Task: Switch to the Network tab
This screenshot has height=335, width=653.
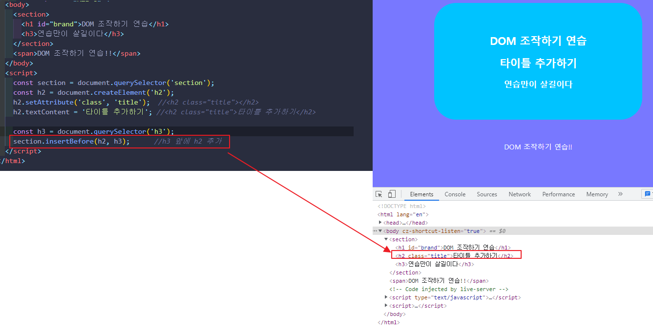Action: pos(520,194)
